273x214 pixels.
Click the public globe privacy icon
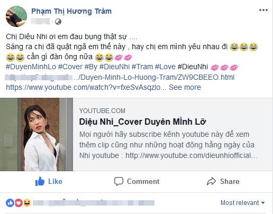[58, 22]
